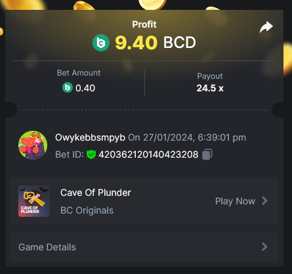Click the Profit heading label
Screen dimensions: 292x274
tap(144, 24)
